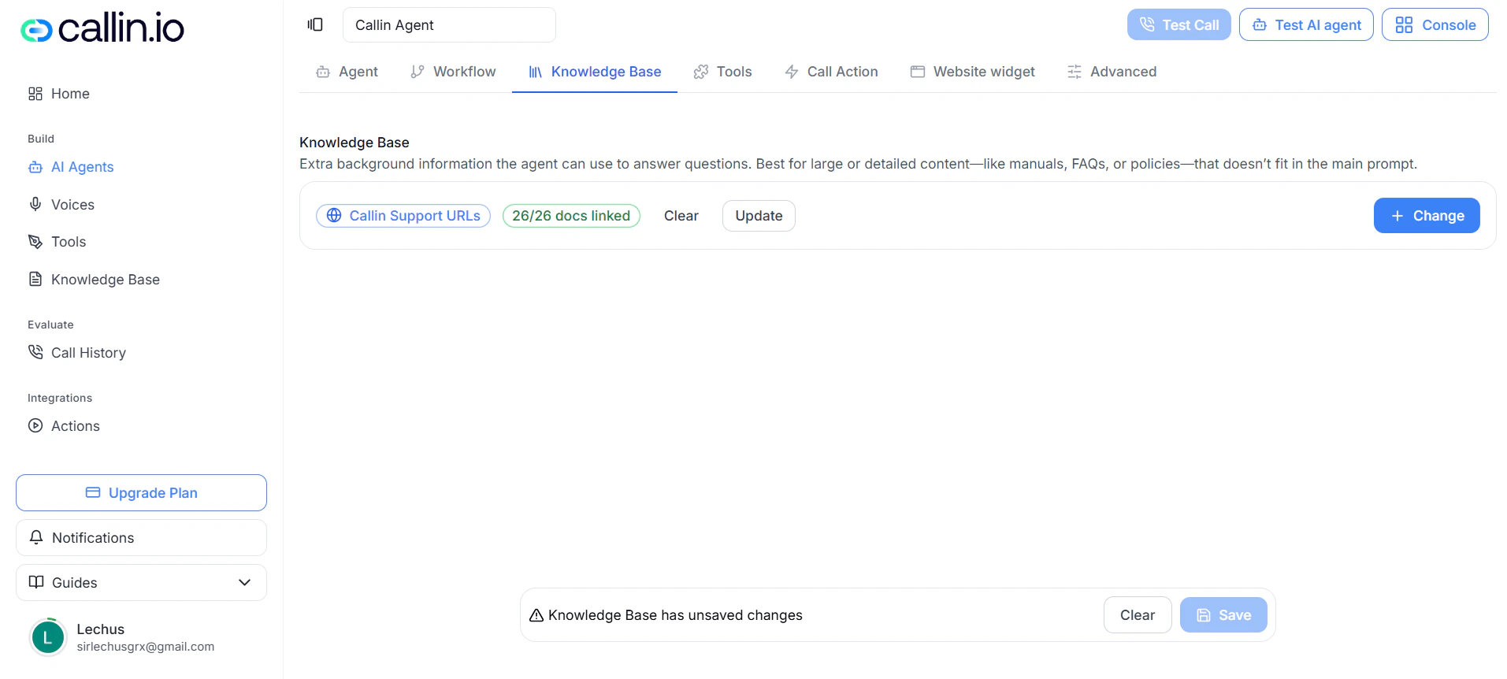The width and height of the screenshot is (1507, 679).
Task: Collapse sidebar with panel toggle icon
Action: [315, 24]
